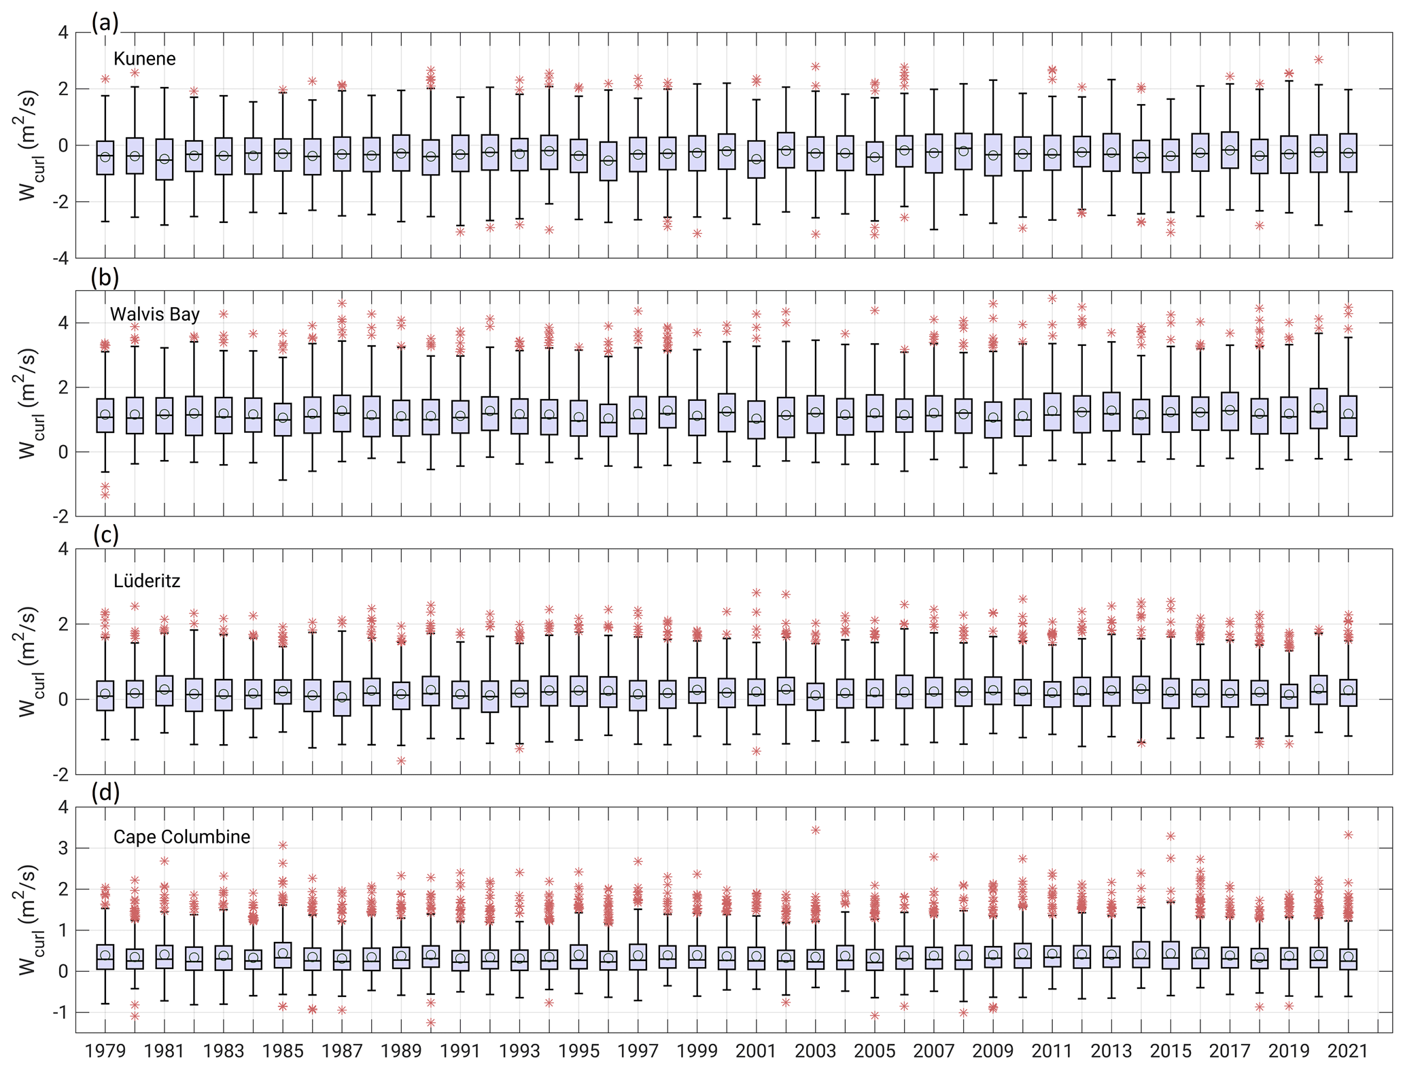Click the 1999 x-axis year label
The height and width of the screenshot is (1069, 1405).
(697, 1051)
